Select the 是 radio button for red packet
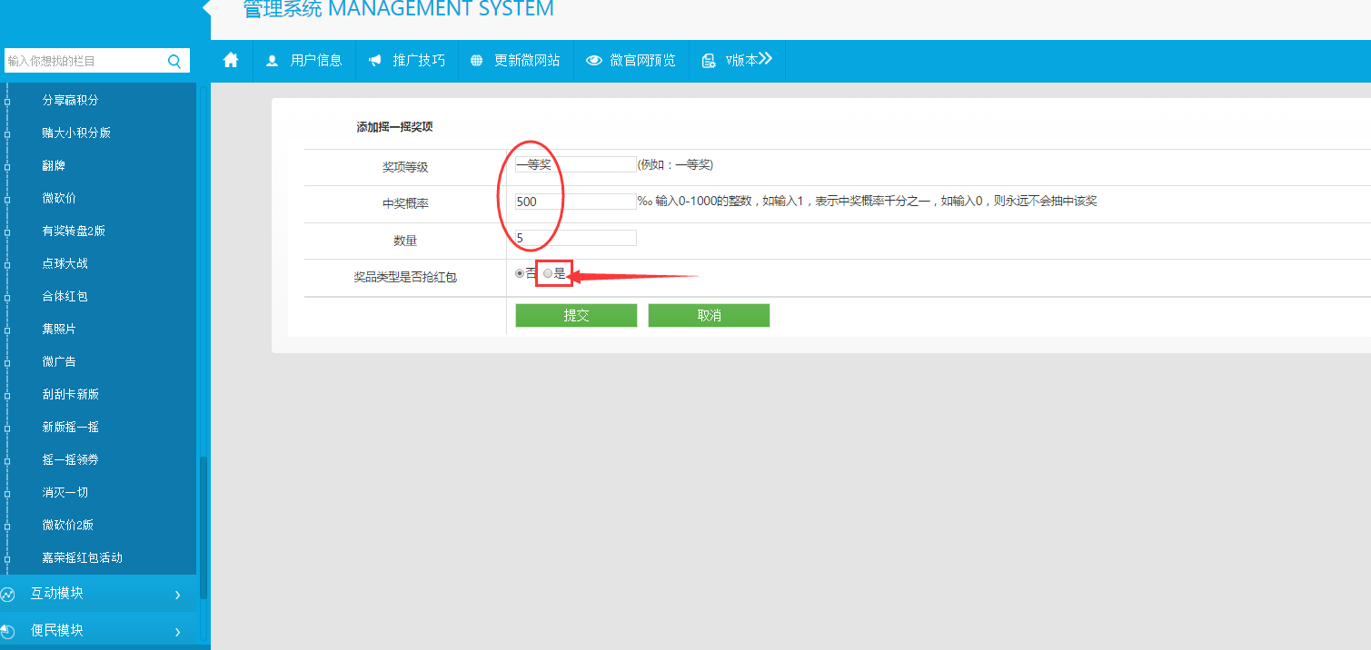This screenshot has height=650, width=1371. 548,273
